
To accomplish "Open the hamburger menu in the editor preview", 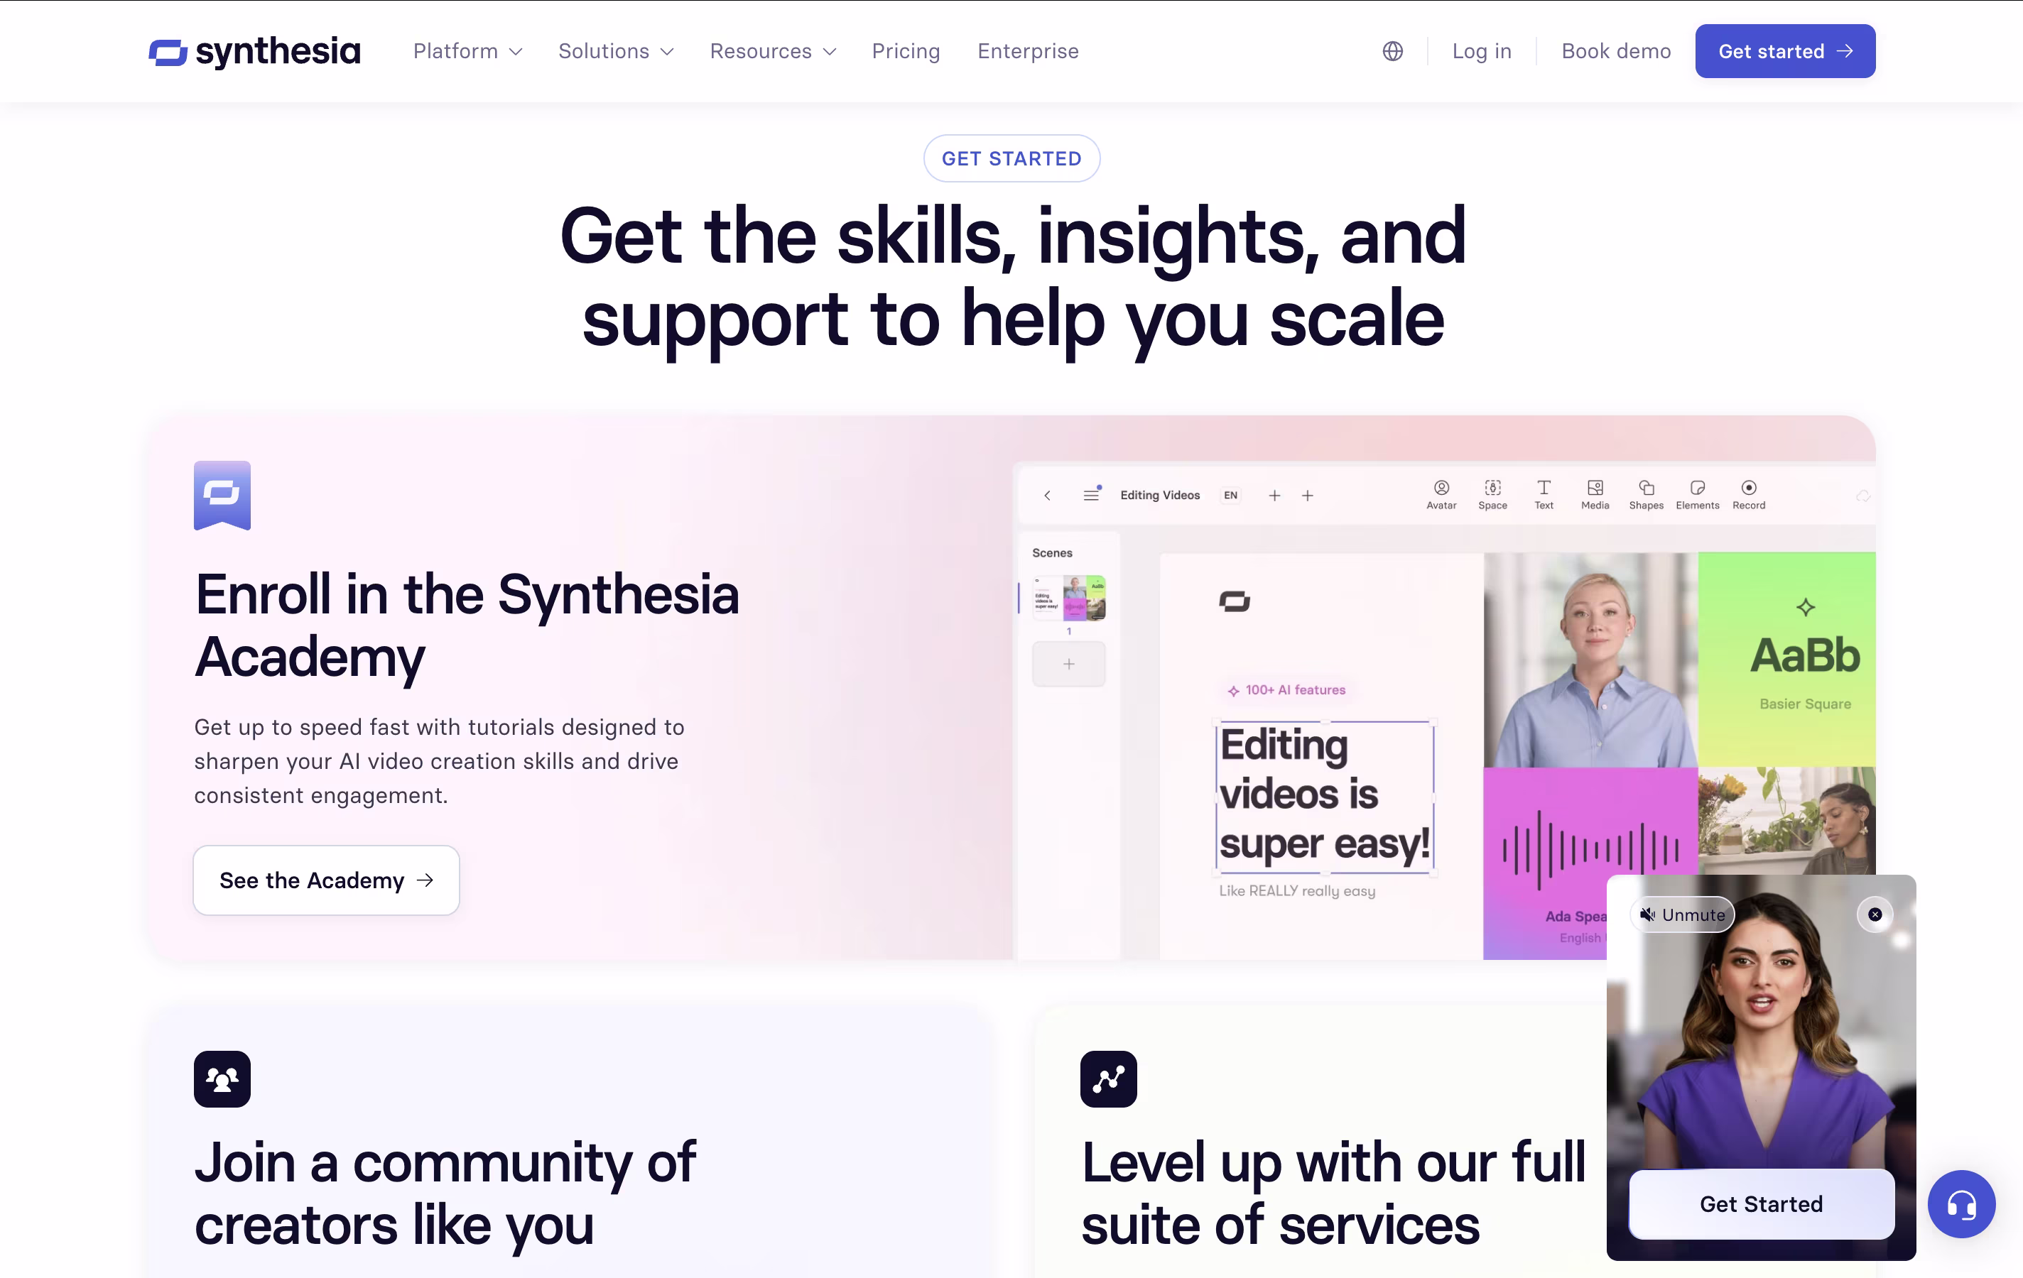I will (x=1091, y=495).
